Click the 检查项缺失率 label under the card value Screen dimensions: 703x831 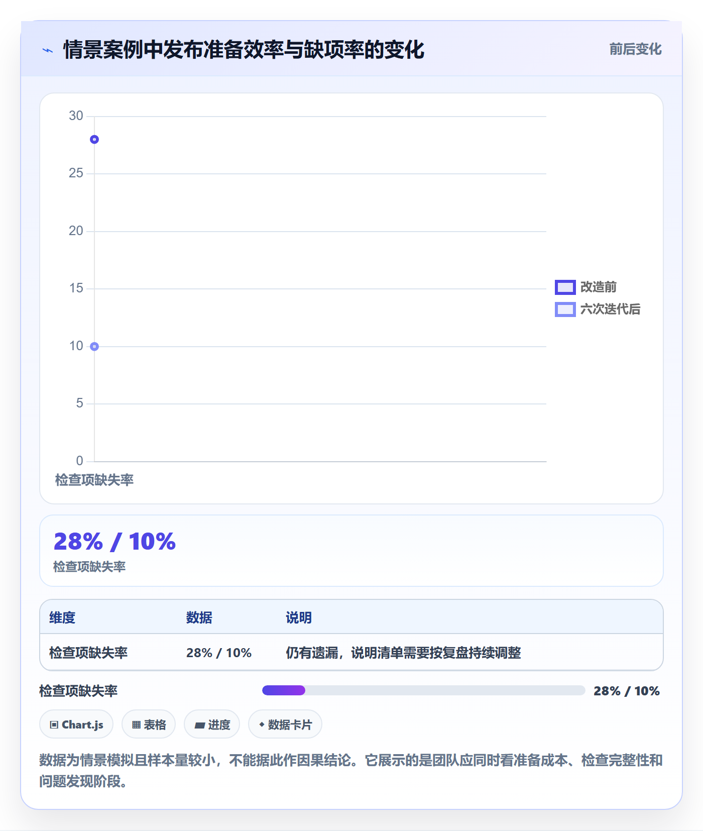point(89,567)
